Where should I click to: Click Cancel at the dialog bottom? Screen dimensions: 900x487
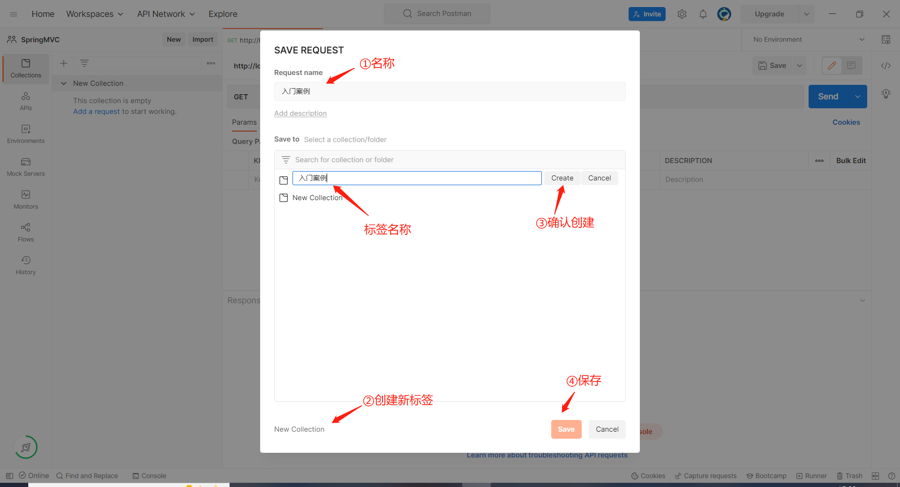(607, 429)
